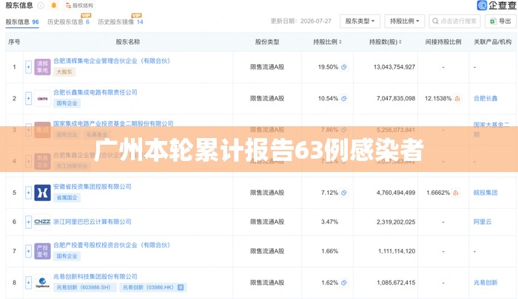Image resolution: width=518 pixels, height=299 pixels.
Task: Click the 合肥长鑫 CXMT logo icon
Action: [42, 99]
